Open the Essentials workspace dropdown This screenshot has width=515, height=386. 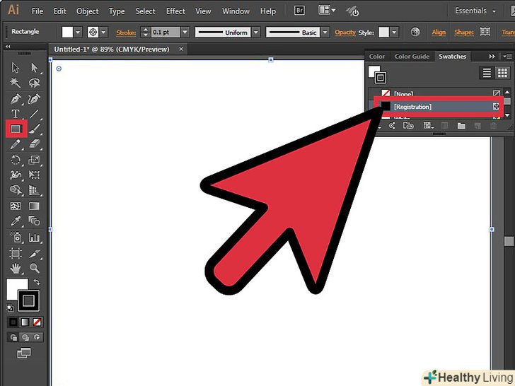tap(475, 11)
